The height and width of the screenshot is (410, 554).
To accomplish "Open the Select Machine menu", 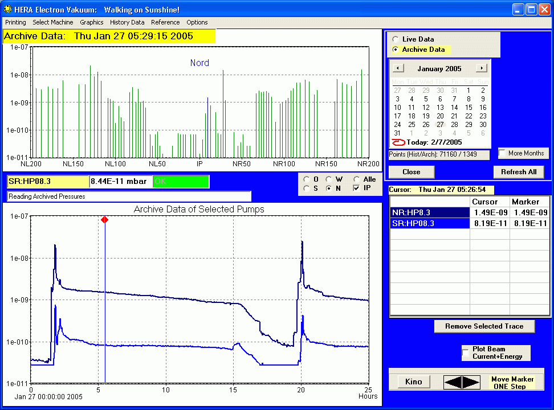I will [53, 22].
